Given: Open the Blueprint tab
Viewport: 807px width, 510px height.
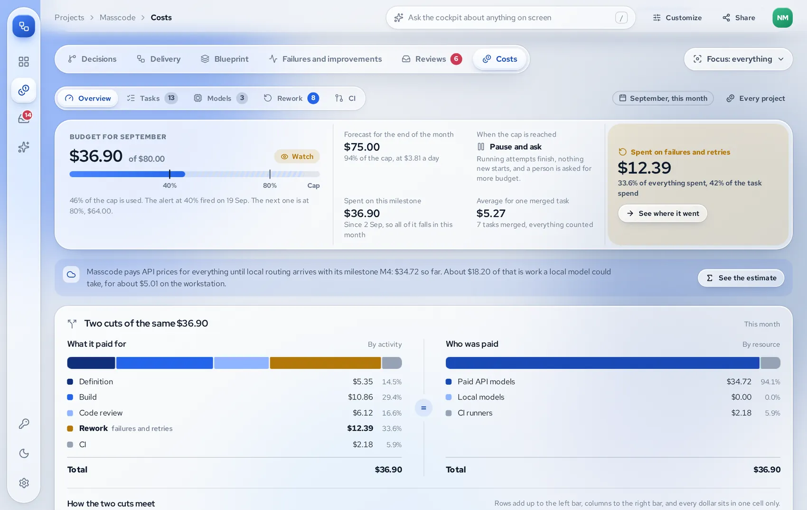Looking at the screenshot, I should pyautogui.click(x=225, y=59).
